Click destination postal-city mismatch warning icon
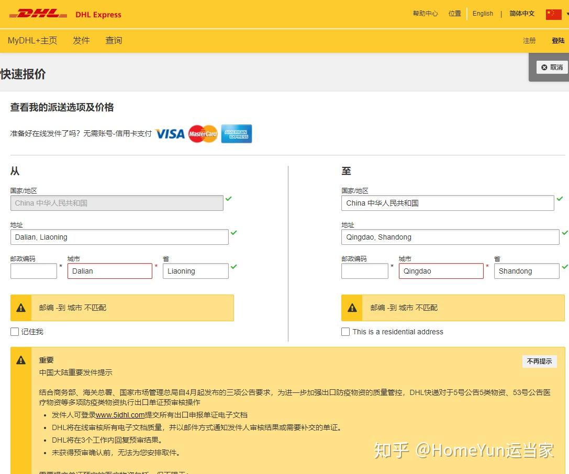The width and height of the screenshot is (569, 474). click(352, 308)
